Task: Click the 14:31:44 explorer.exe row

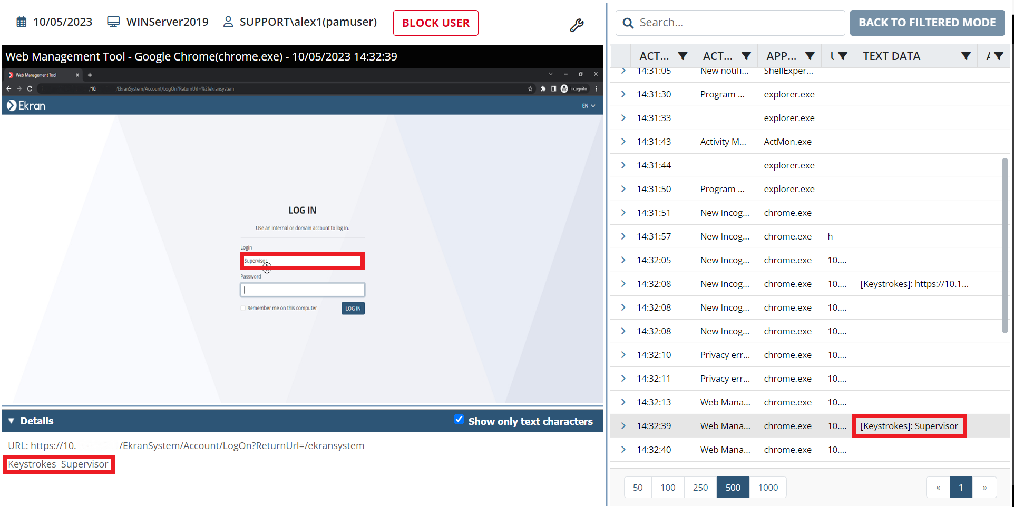Action: click(809, 165)
